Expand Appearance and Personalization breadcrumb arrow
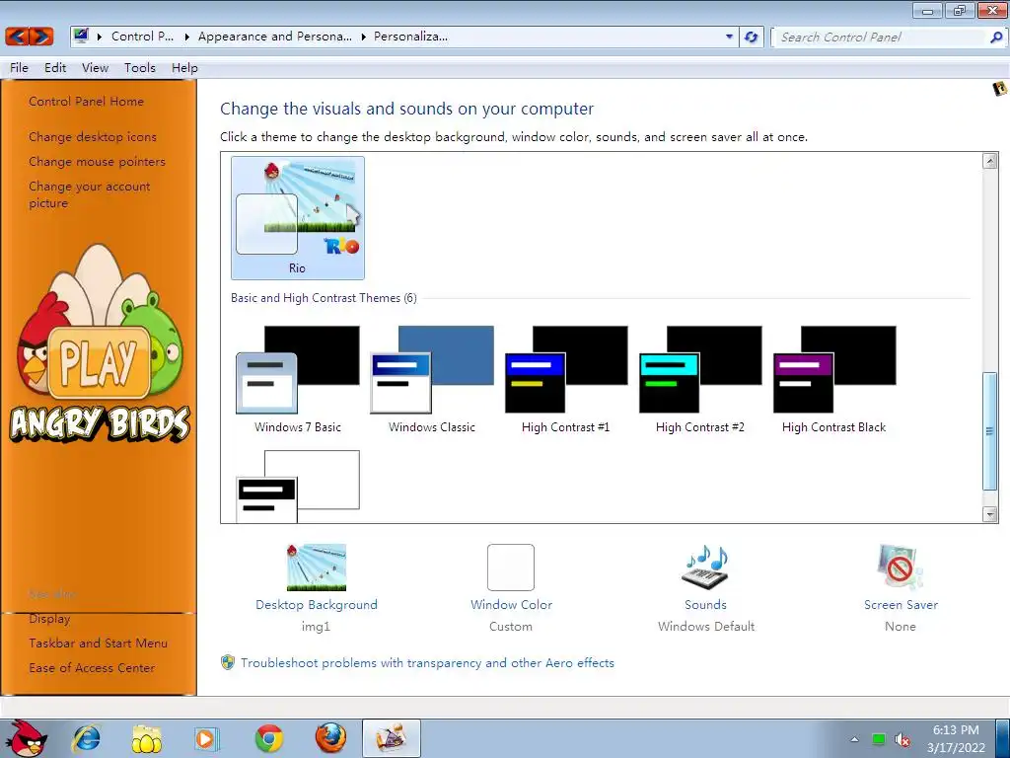1010x758 pixels. pyautogui.click(x=363, y=37)
